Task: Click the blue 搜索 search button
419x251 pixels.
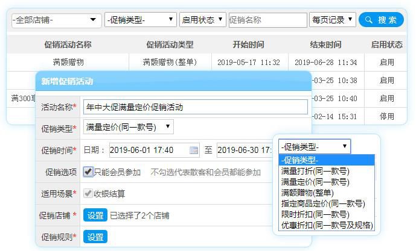Action: [381, 20]
